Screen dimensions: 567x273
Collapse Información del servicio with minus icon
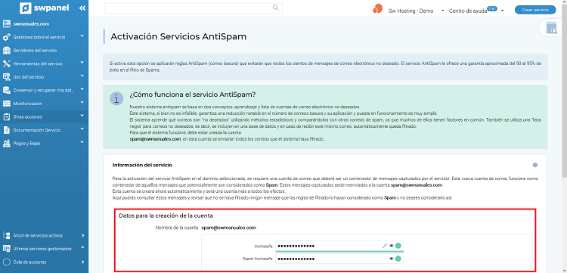coord(534,166)
